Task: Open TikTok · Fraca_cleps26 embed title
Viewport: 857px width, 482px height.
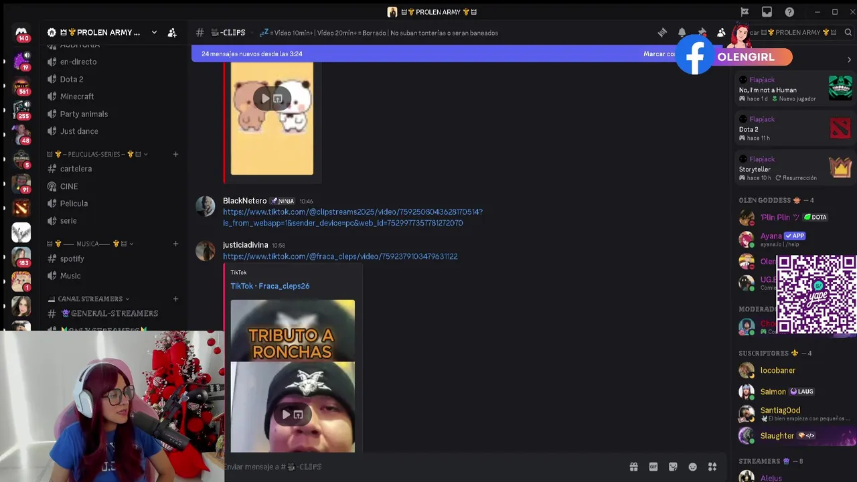Action: click(270, 286)
